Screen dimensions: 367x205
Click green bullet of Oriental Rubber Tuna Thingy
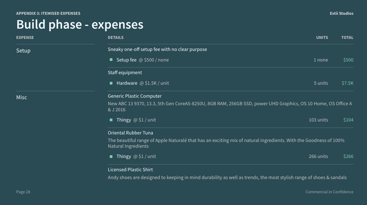pyautogui.click(x=111, y=156)
